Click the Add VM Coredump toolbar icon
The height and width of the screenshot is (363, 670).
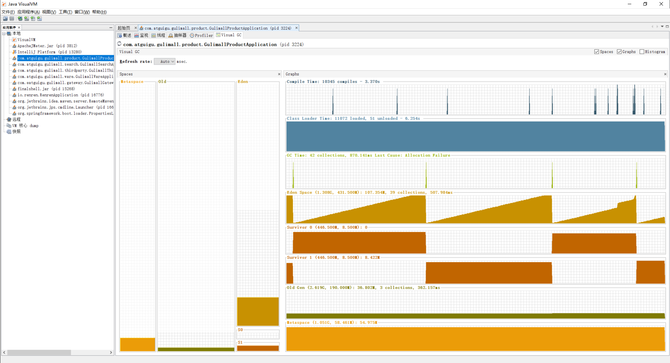coord(33,19)
